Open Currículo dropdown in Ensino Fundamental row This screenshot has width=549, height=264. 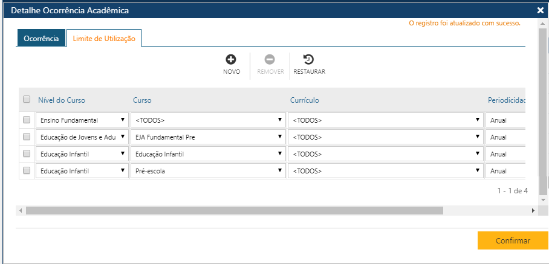[x=386, y=120]
